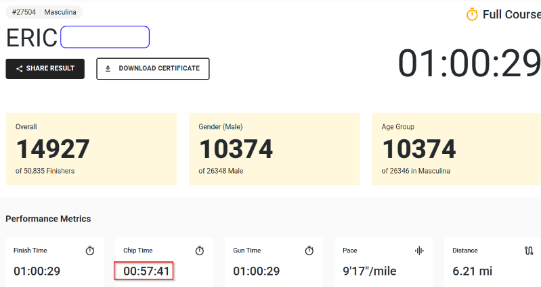Click the Share Result button
The image size is (541, 287).
point(45,69)
